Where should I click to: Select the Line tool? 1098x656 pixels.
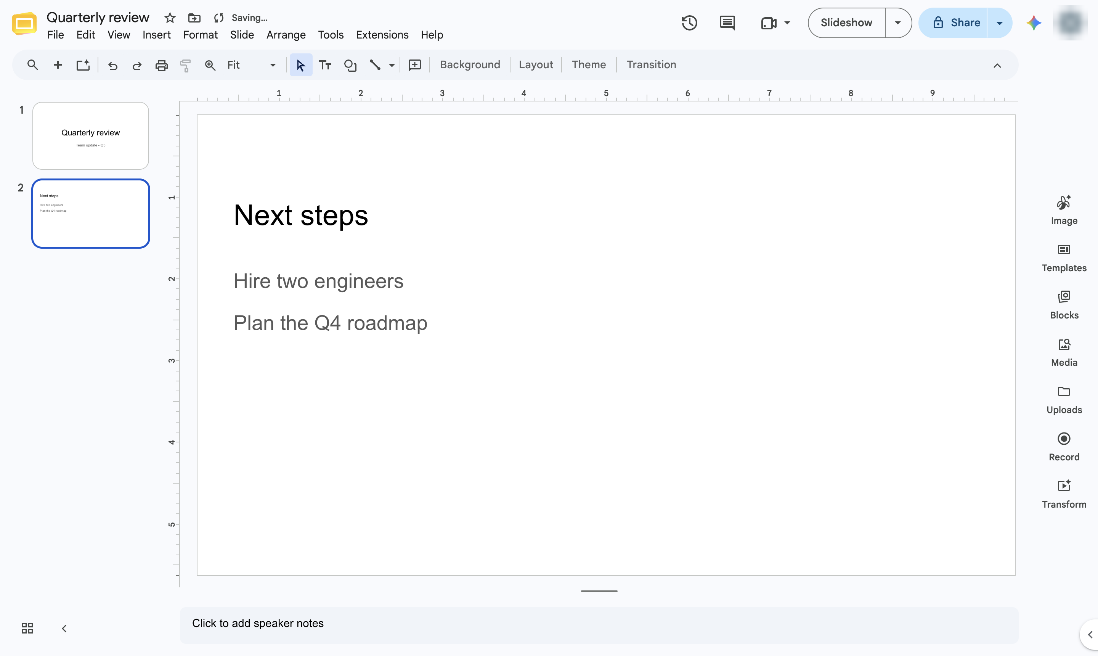(375, 65)
